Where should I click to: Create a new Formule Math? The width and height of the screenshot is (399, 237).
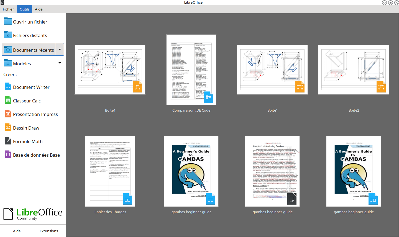point(33,141)
